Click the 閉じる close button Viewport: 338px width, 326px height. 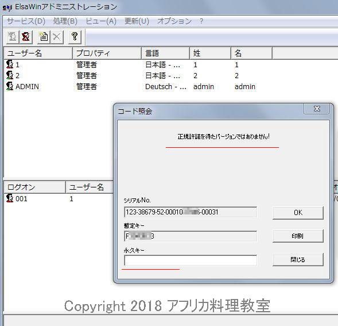tap(298, 259)
